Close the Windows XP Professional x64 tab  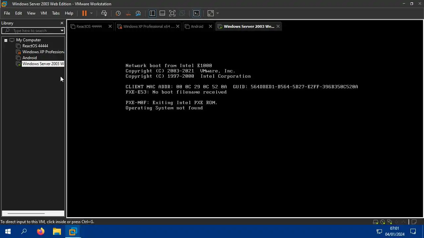(178, 26)
